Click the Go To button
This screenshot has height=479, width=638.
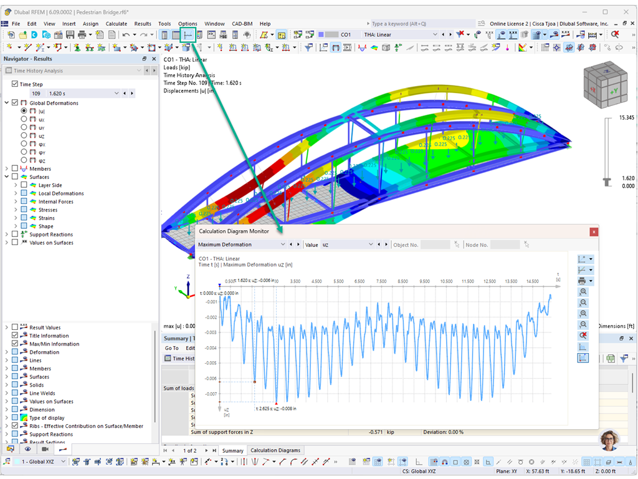[x=171, y=348]
